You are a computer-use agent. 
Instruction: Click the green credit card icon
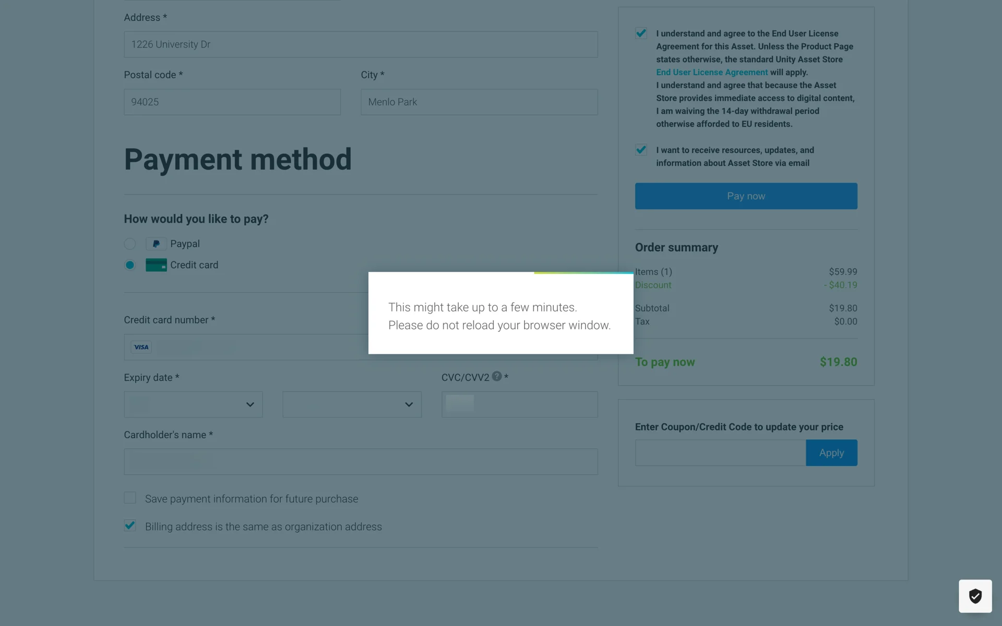156,265
